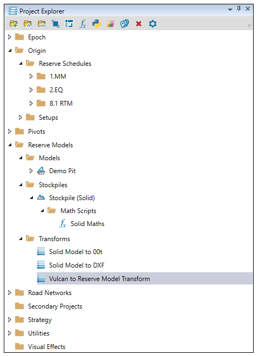Open the Python script toolbar icon
Image resolution: width=258 pixels, height=356 pixels.
pos(97,24)
